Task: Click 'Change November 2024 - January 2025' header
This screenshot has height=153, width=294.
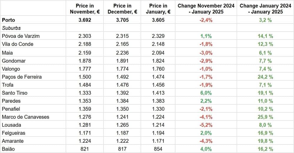Action: tap(206, 9)
